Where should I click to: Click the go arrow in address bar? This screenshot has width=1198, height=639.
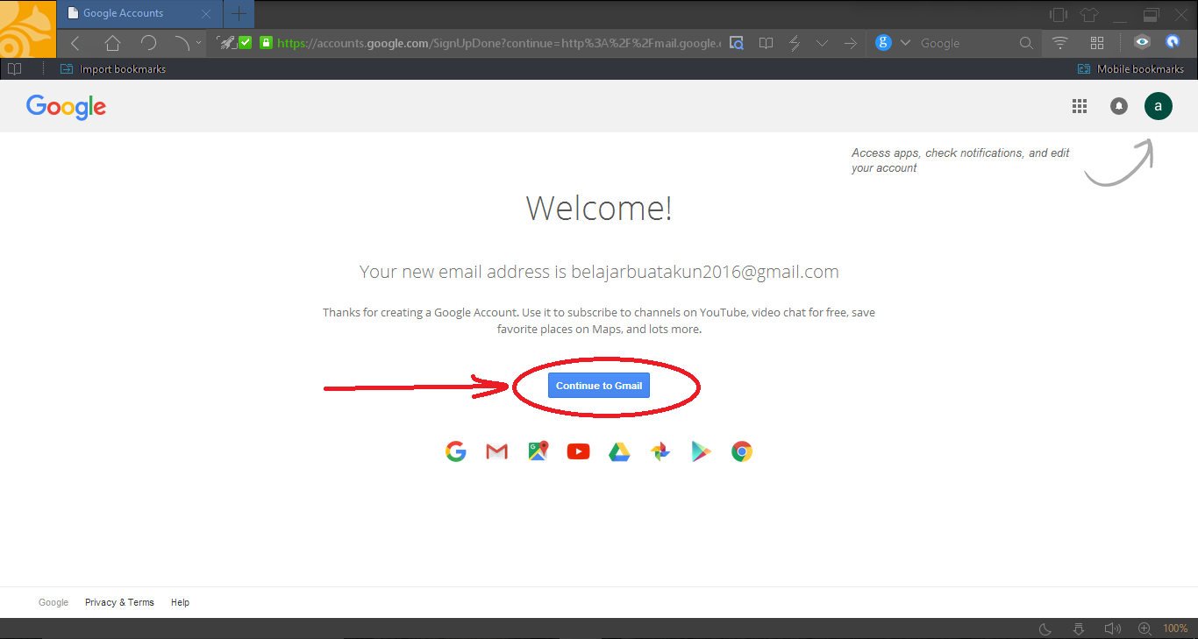click(850, 43)
